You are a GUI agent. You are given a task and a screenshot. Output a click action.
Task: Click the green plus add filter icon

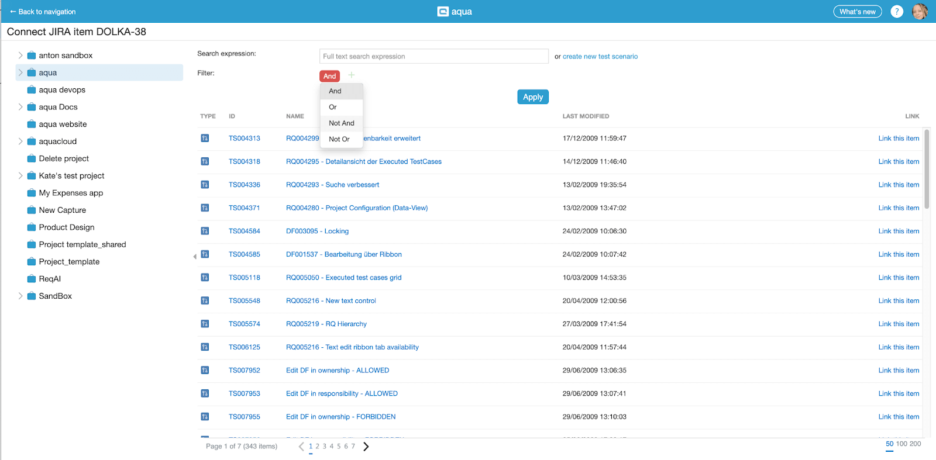click(352, 75)
